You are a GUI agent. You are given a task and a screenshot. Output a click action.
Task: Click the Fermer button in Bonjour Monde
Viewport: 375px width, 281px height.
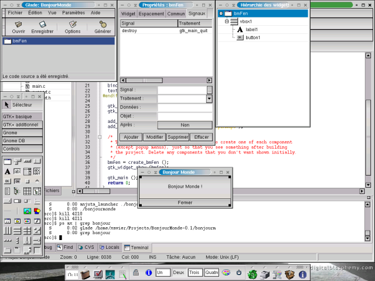click(185, 203)
